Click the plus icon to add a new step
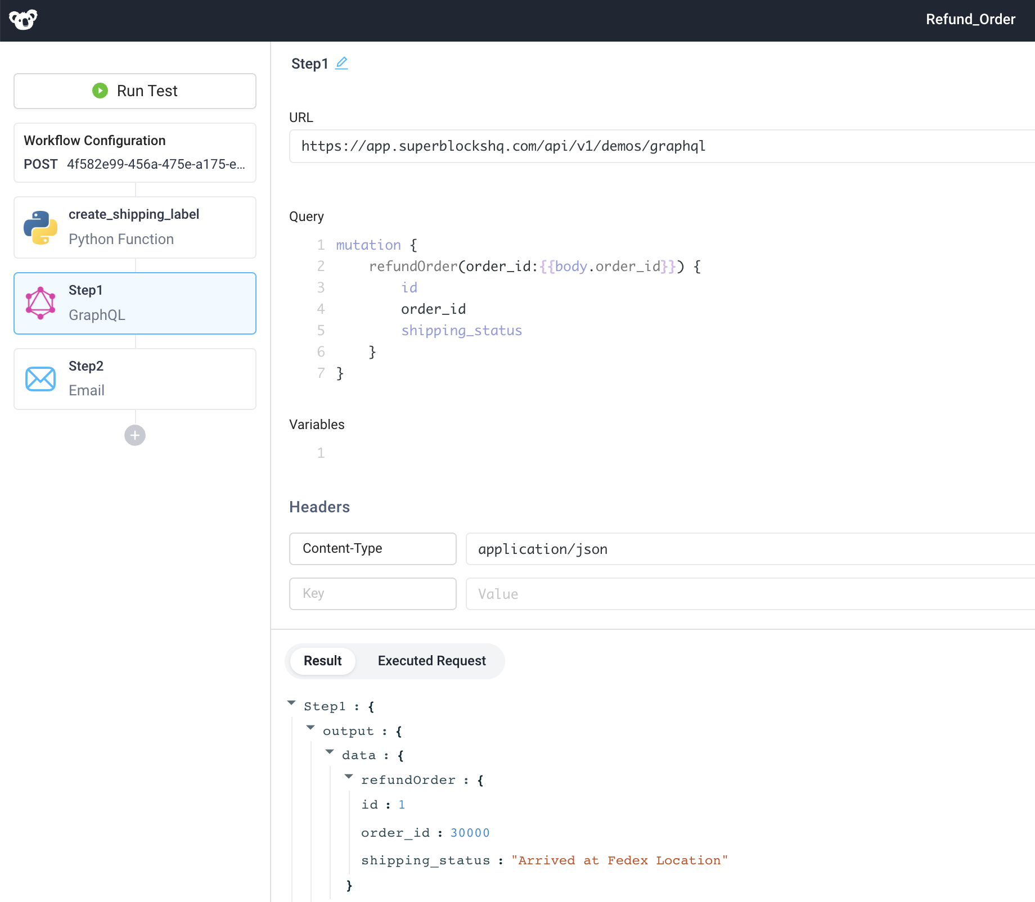This screenshot has height=902, width=1035. click(x=134, y=435)
